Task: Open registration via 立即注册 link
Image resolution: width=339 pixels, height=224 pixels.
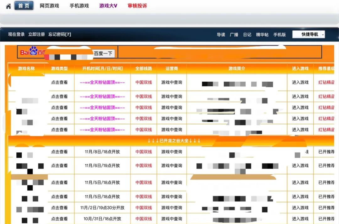Action: click(x=37, y=34)
